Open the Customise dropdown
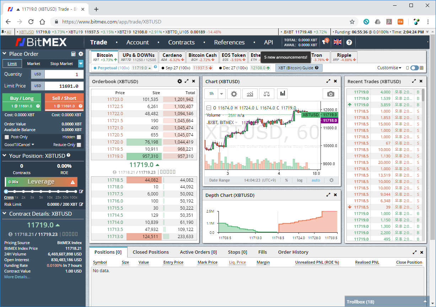The image size is (436, 307). point(389,68)
